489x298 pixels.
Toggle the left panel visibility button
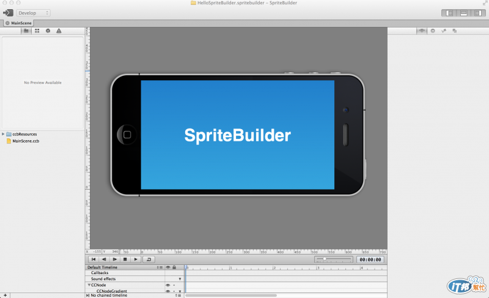(449, 13)
